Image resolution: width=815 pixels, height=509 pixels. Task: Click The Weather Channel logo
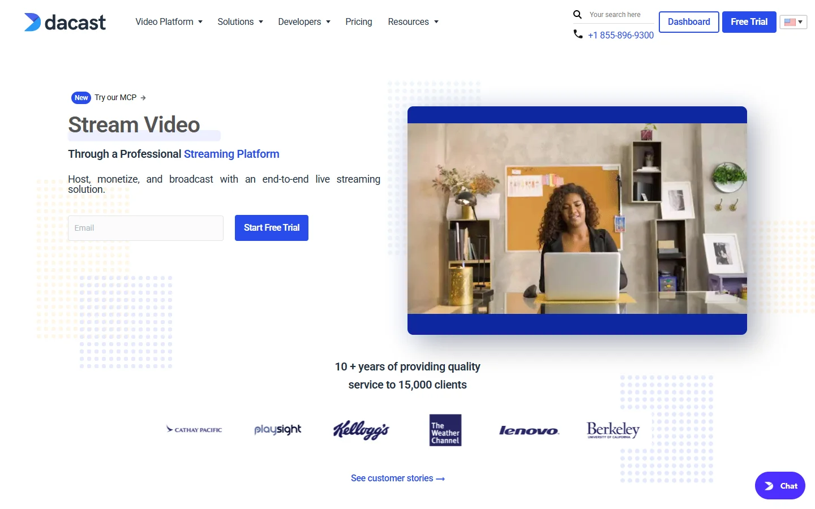[x=445, y=430]
